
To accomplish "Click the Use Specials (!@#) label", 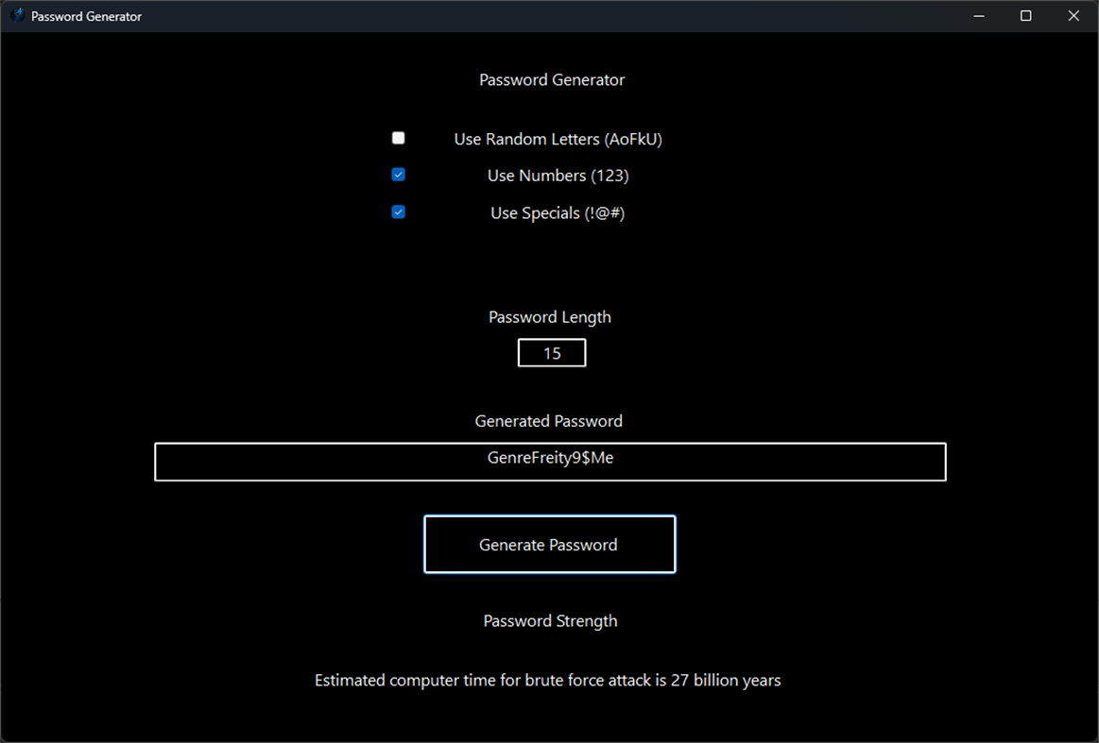I will tap(557, 212).
